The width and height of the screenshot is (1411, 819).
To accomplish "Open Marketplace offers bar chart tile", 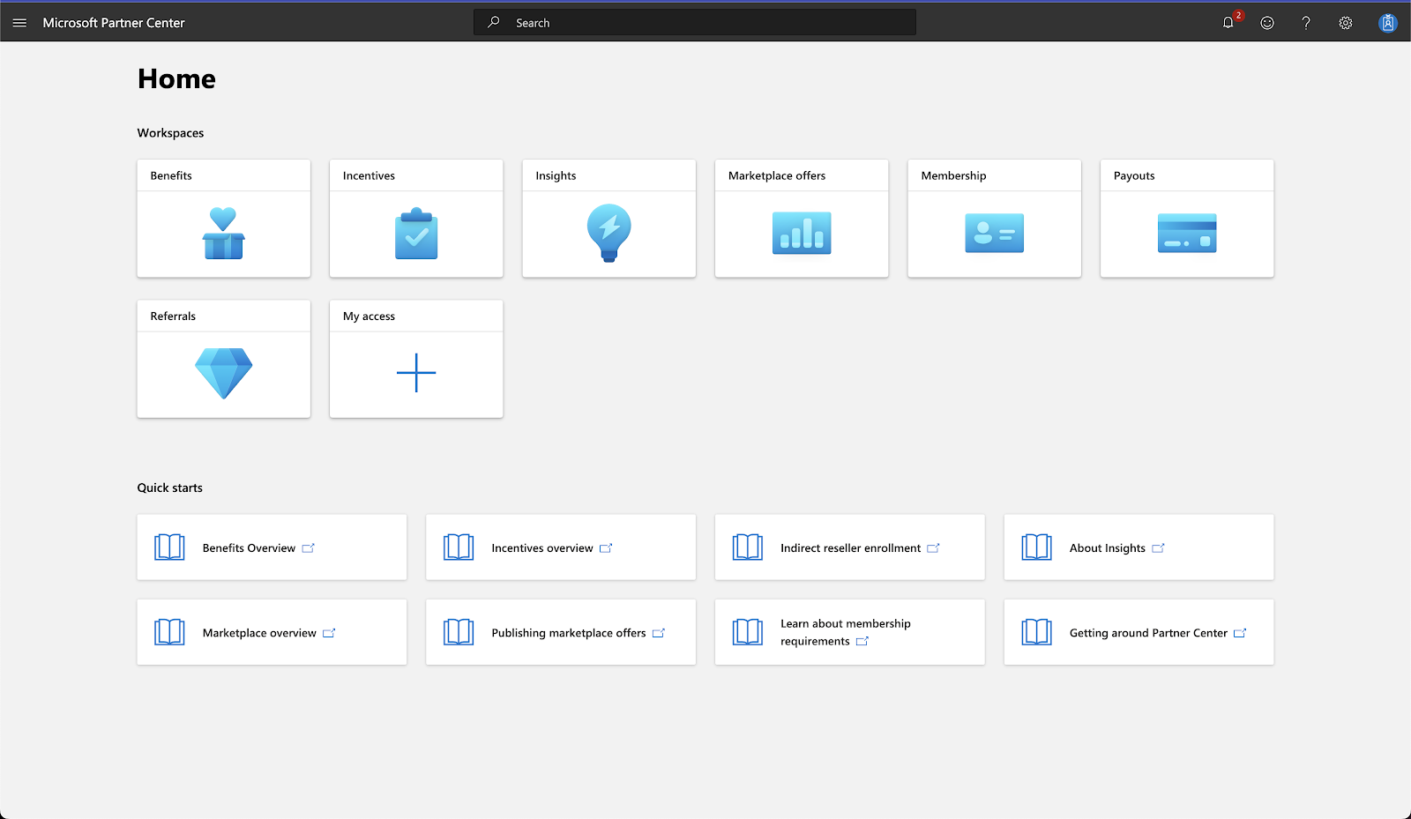I will [802, 233].
